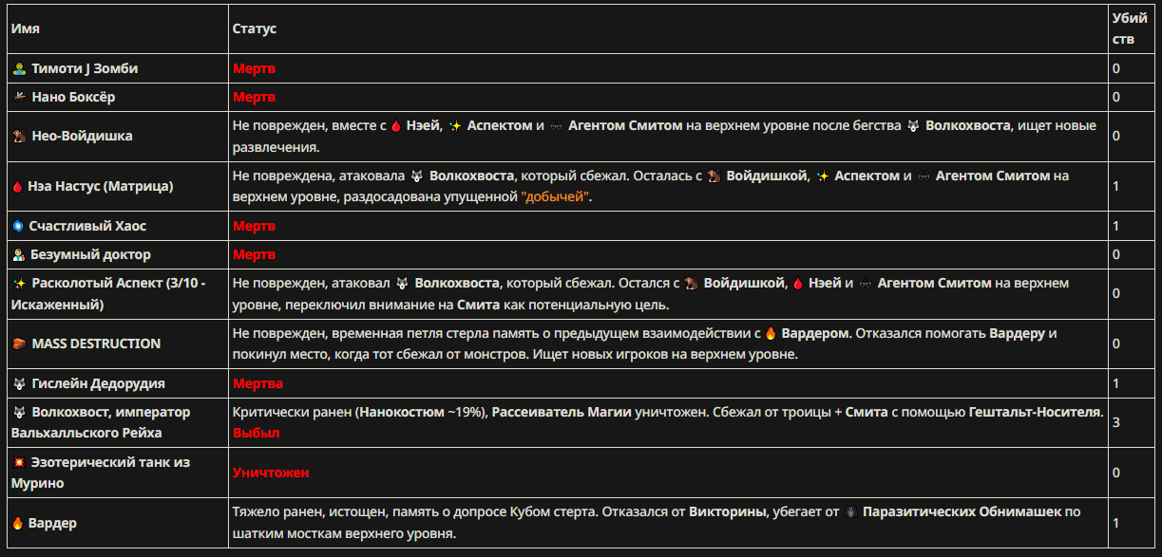Select red Мертв status of Тимоти J Зомби
Image resolution: width=1162 pixels, height=557 pixels.
(x=255, y=69)
